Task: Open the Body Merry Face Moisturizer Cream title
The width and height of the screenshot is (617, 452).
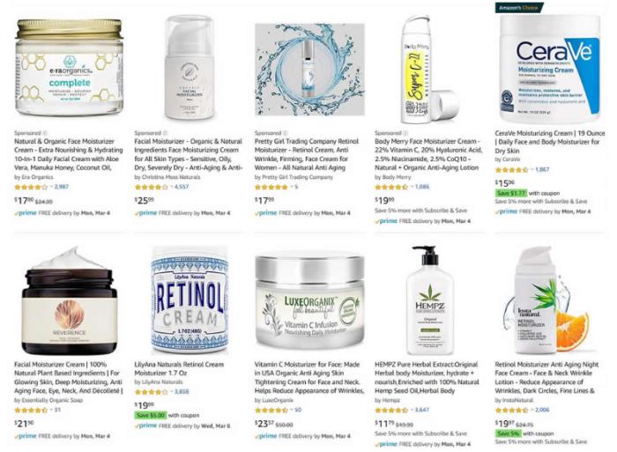Action: 428,154
